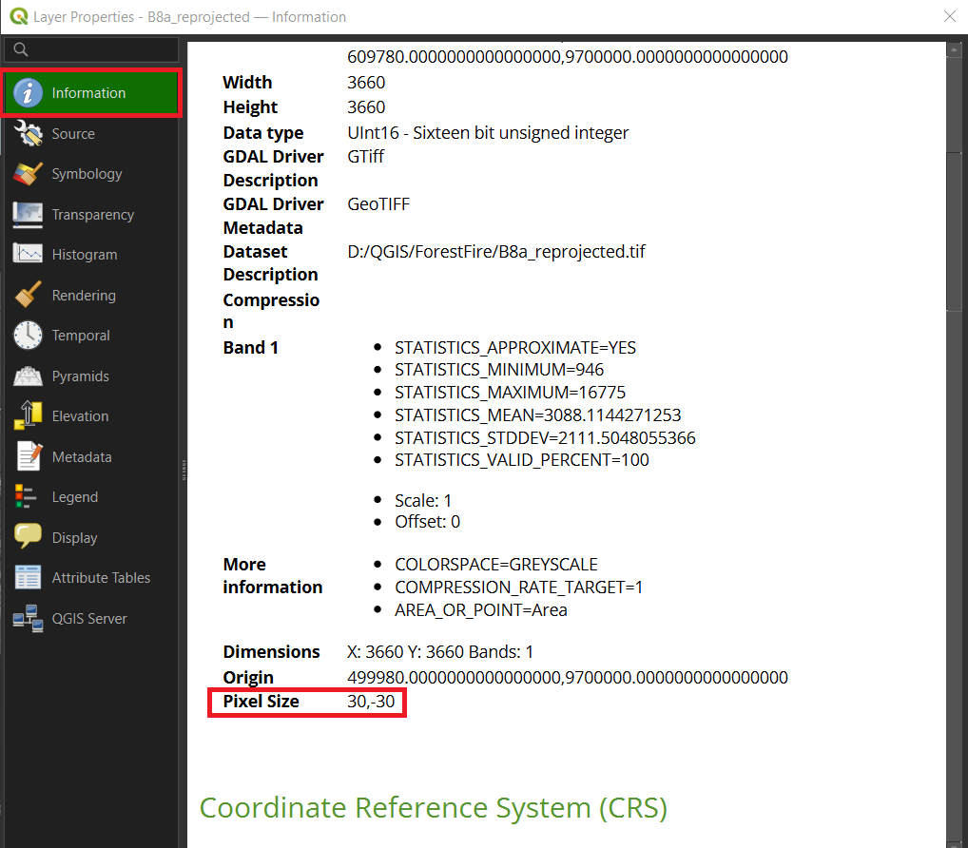Select the Metadata document icon
The image size is (968, 848).
click(x=29, y=457)
